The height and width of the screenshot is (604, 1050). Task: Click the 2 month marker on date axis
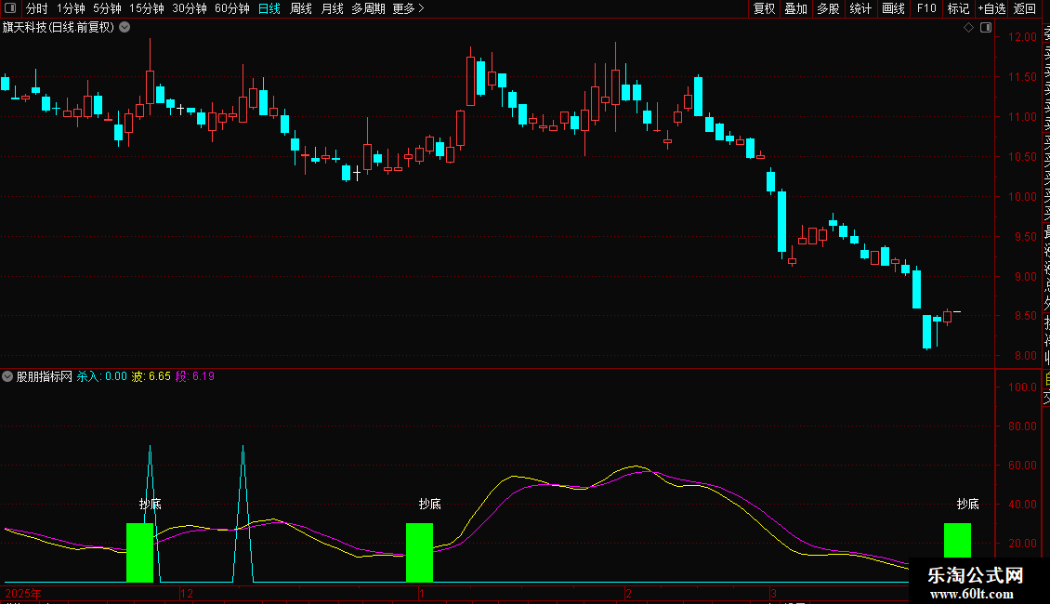[x=628, y=593]
